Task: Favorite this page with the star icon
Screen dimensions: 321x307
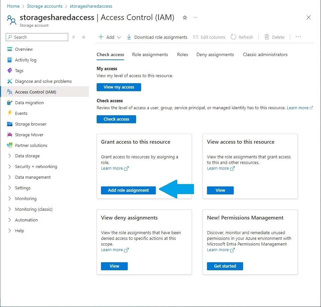Action: coord(185,18)
